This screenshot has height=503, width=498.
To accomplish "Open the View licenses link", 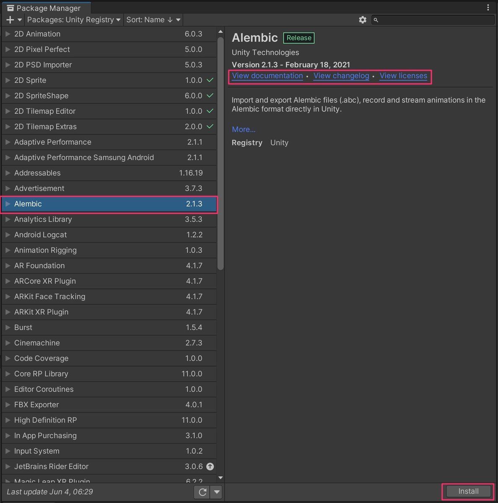I will (x=403, y=76).
